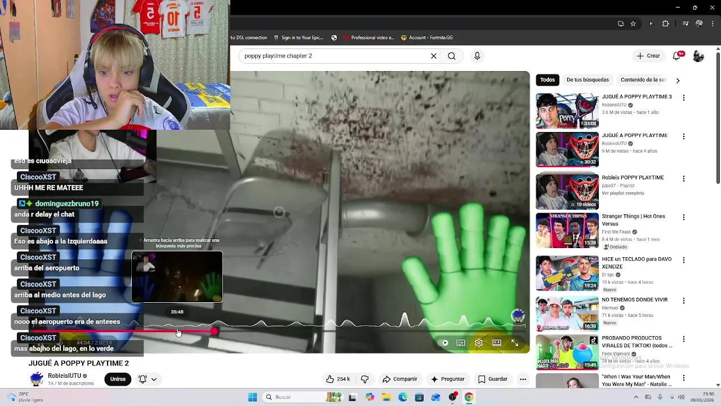
Task: Open the YouTube notifications bell
Action: coord(678,56)
